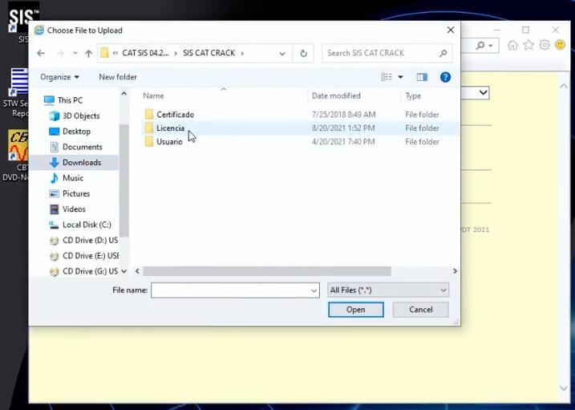The height and width of the screenshot is (410, 575).
Task: Open browser settings gear icon
Action: click(x=545, y=45)
